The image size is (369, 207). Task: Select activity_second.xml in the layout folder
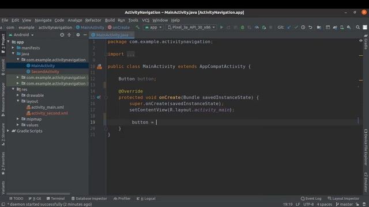coord(50,113)
